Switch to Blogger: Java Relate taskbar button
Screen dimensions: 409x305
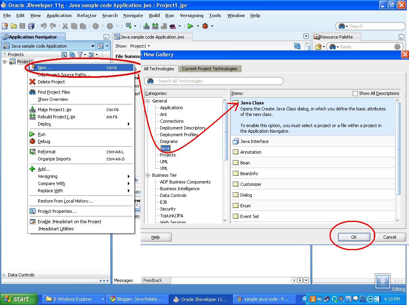[x=137, y=299]
